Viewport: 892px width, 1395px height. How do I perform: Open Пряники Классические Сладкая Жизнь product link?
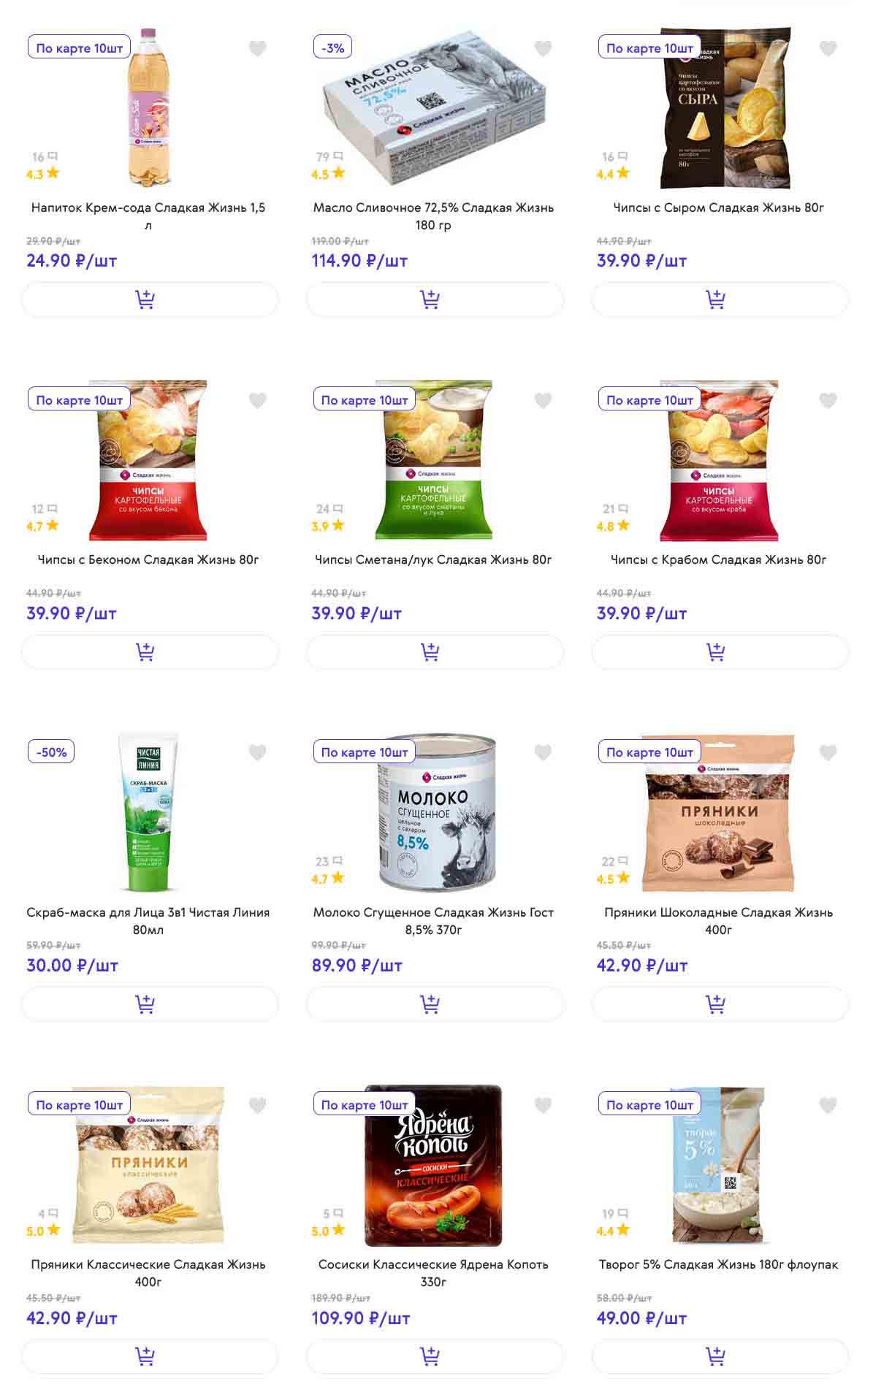pyautogui.click(x=148, y=1272)
